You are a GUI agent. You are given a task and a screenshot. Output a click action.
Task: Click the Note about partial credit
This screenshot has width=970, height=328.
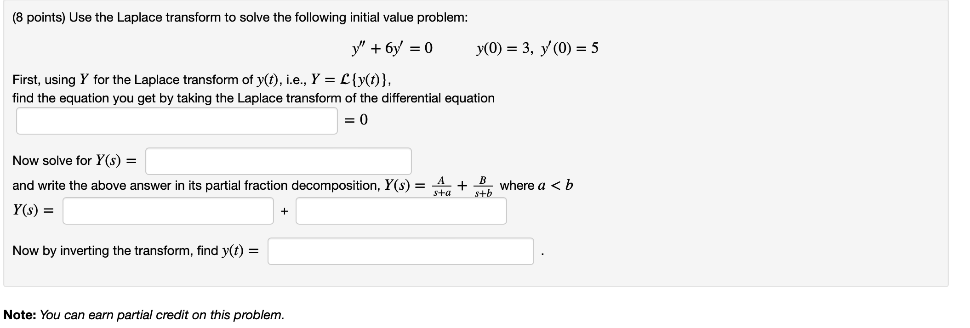145,314
